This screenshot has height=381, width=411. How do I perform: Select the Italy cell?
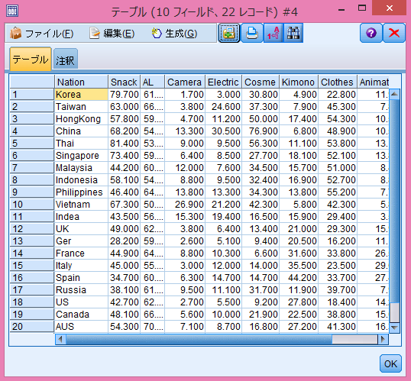pos(81,266)
